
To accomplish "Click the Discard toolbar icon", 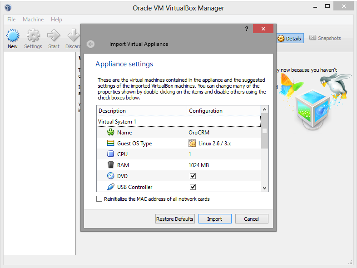I will pyautogui.click(x=74, y=35).
